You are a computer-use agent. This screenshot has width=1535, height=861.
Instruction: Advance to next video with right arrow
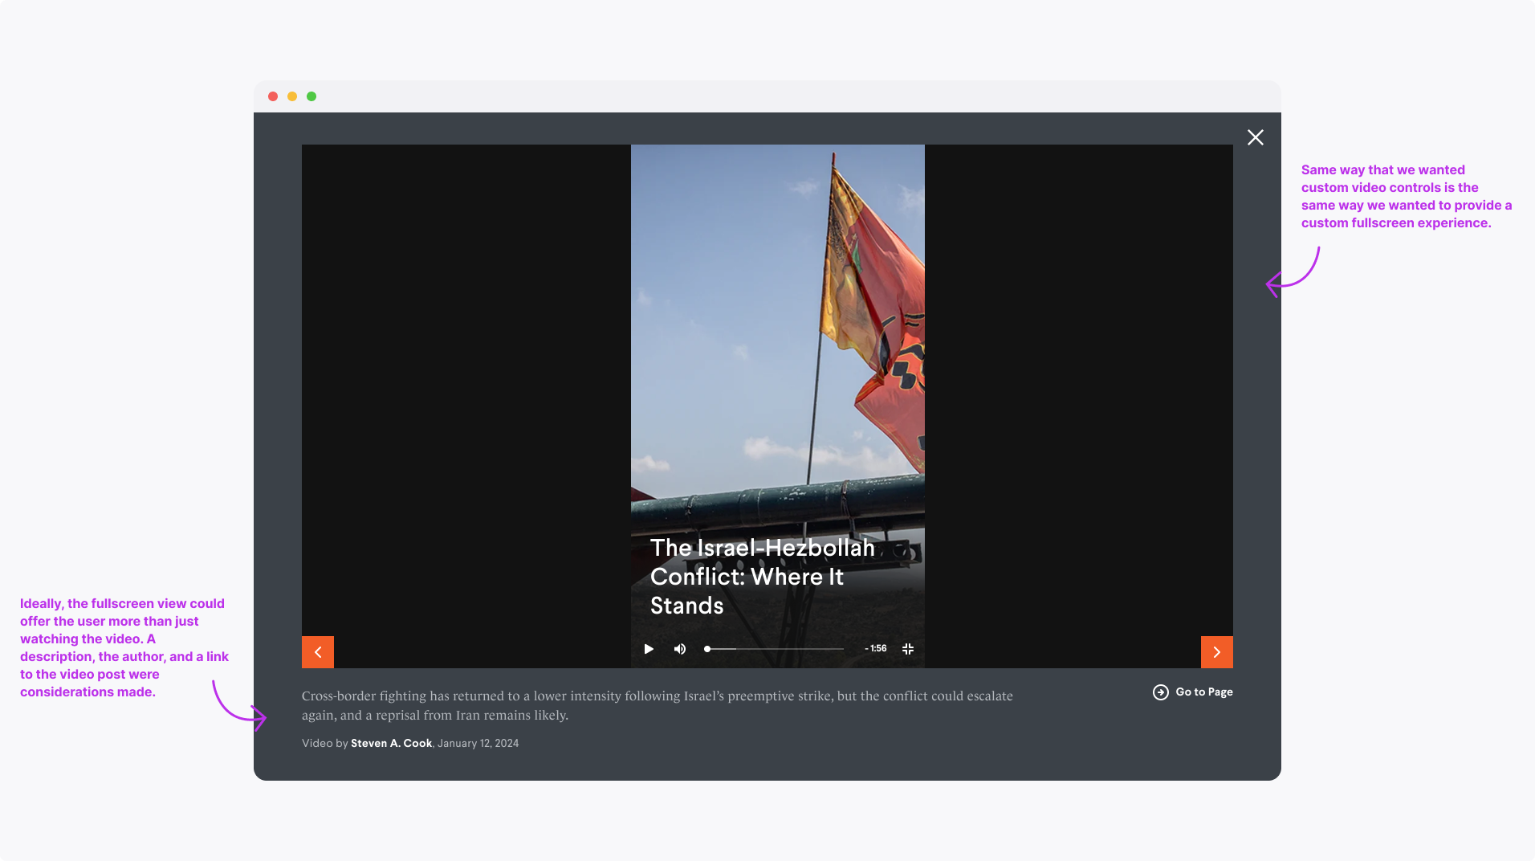[x=1217, y=652]
